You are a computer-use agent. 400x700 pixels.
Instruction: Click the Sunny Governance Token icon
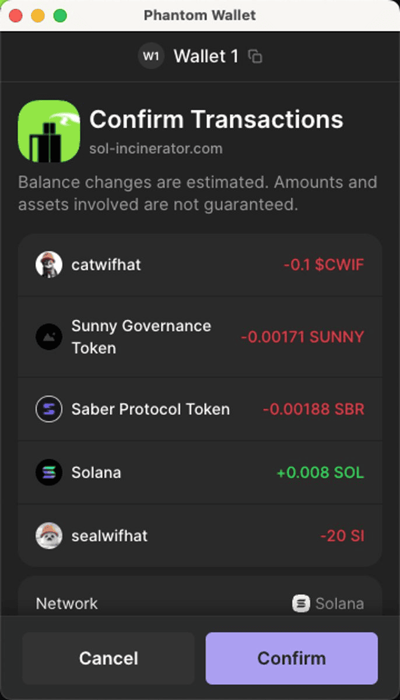[x=50, y=337]
